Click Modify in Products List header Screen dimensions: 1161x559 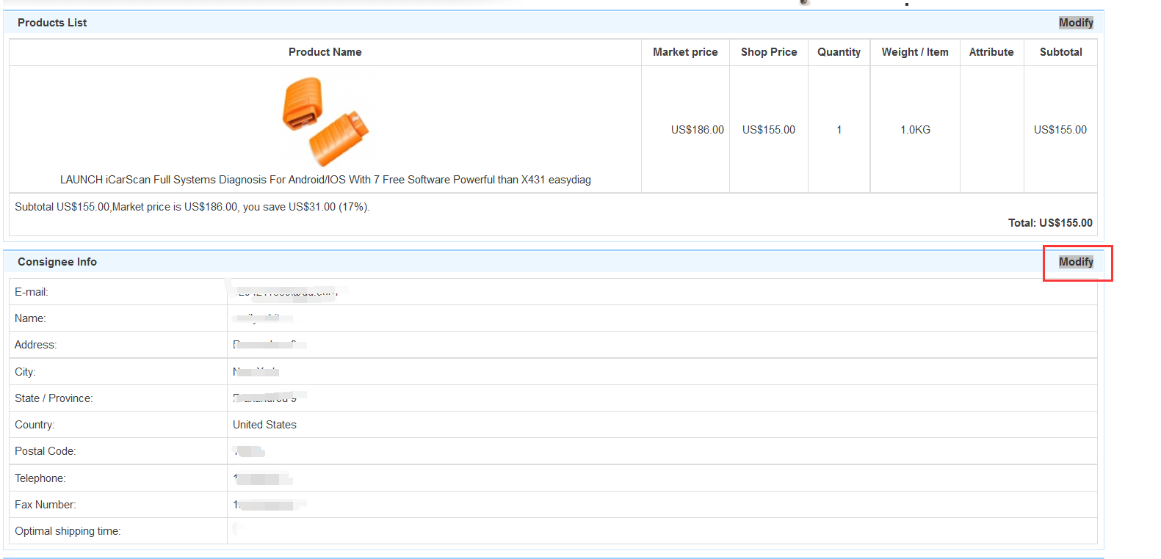click(1076, 23)
